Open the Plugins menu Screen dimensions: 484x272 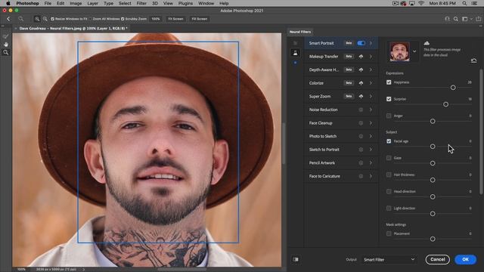click(185, 3)
